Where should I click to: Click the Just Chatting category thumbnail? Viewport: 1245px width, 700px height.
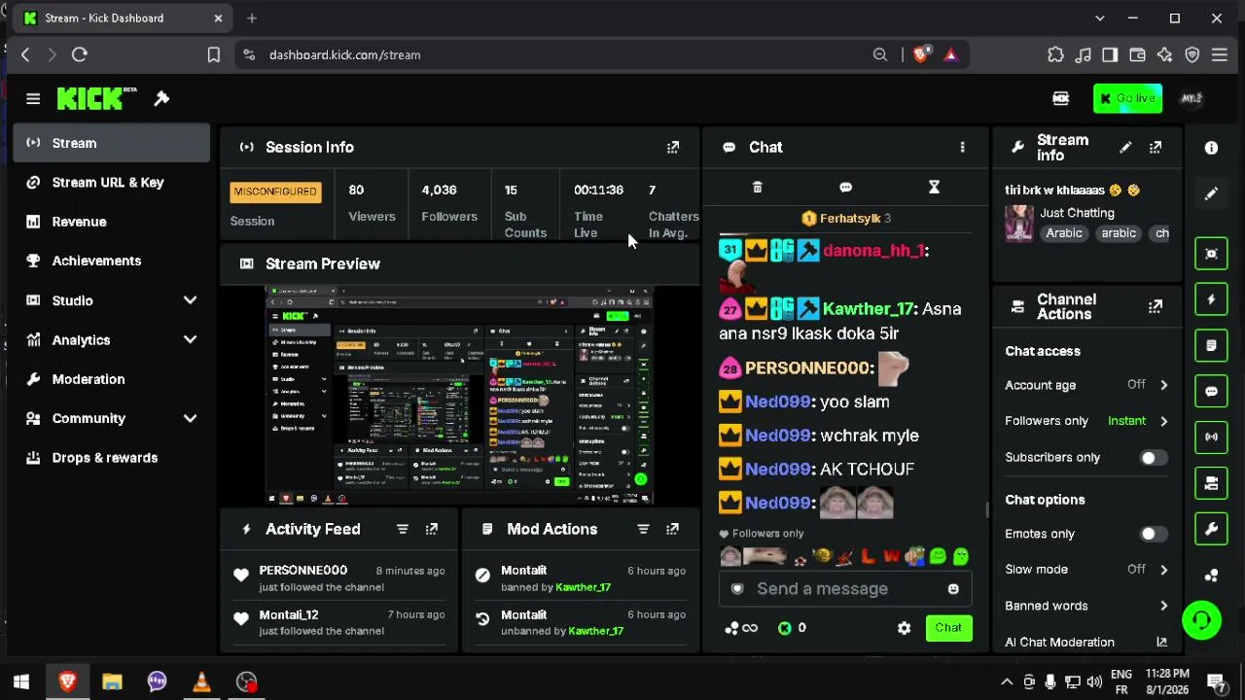[x=1019, y=223]
